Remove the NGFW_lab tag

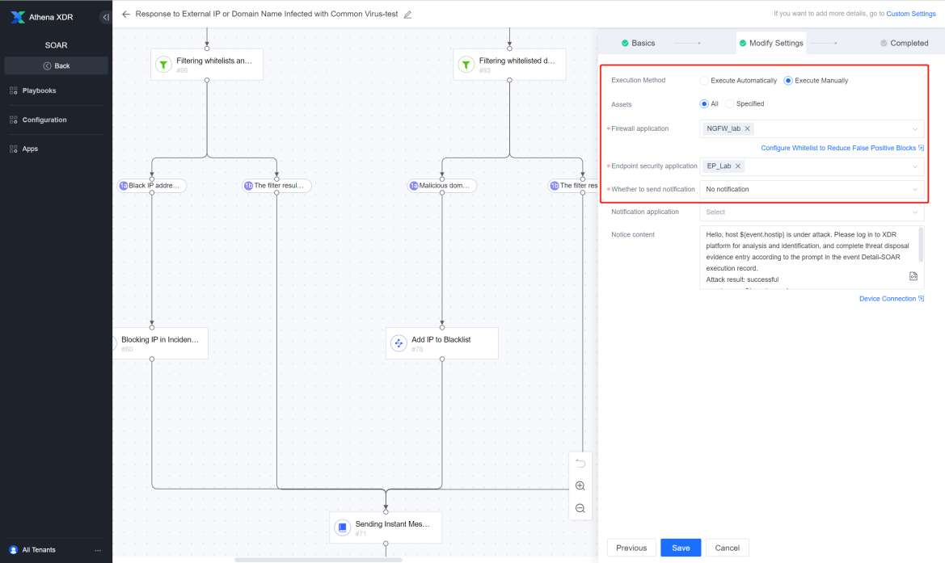(x=747, y=129)
